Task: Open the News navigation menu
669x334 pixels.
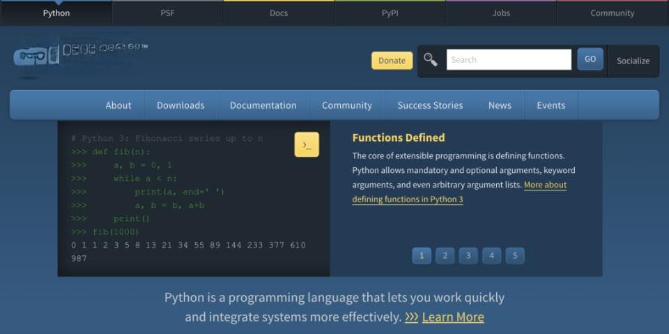Action: pyautogui.click(x=500, y=105)
